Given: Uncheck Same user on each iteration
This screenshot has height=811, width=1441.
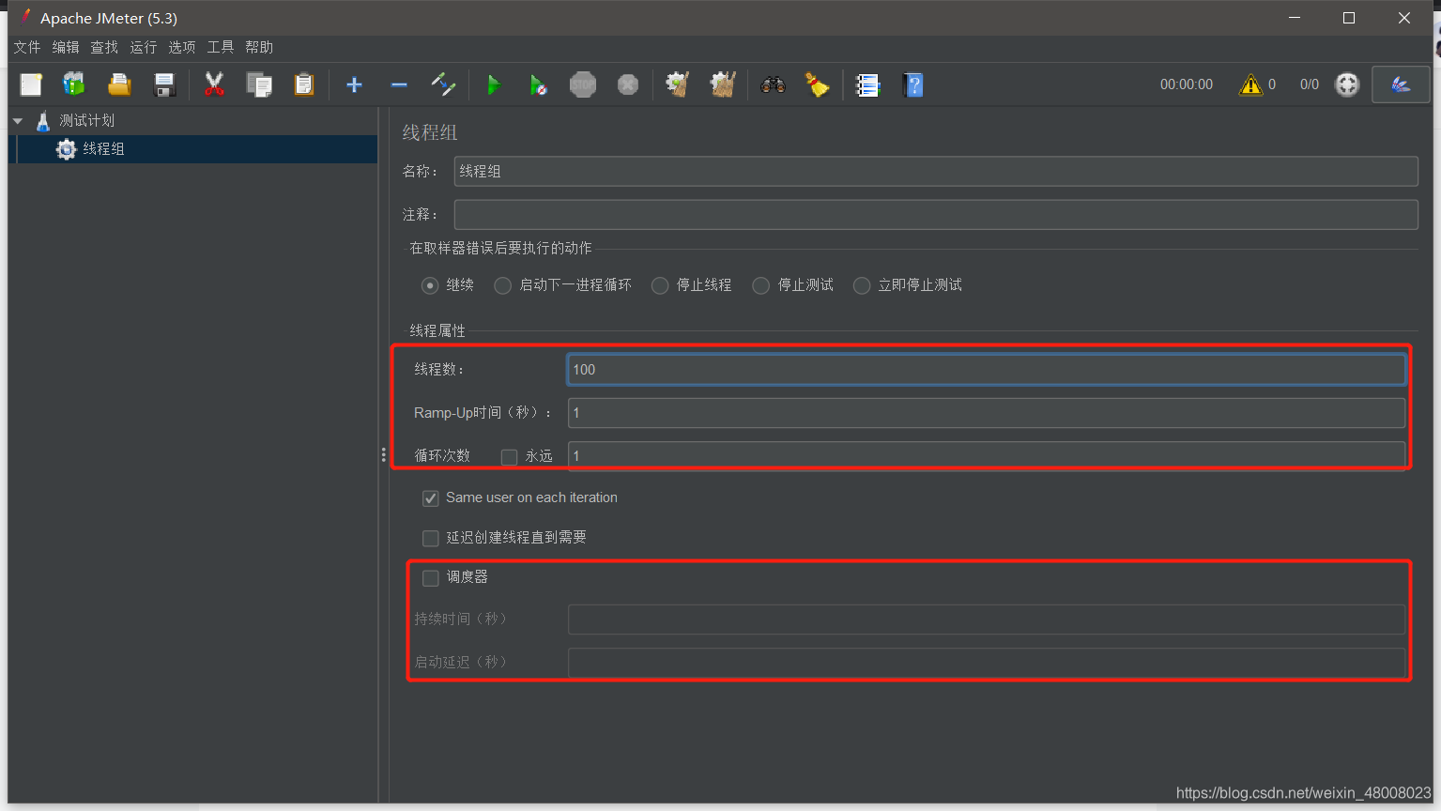Looking at the screenshot, I should [x=430, y=498].
